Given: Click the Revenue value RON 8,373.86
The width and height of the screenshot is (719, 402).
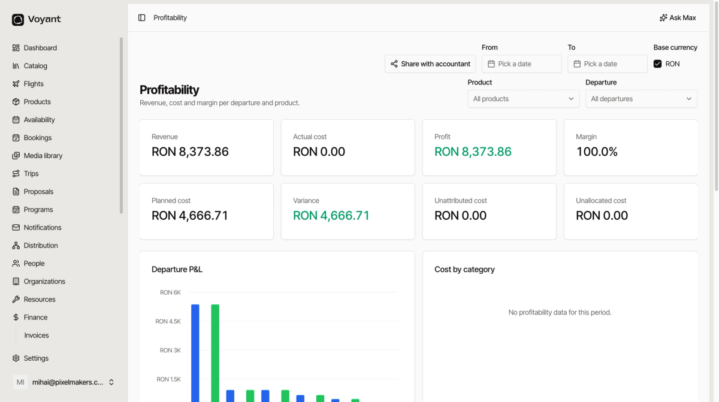Looking at the screenshot, I should [190, 152].
